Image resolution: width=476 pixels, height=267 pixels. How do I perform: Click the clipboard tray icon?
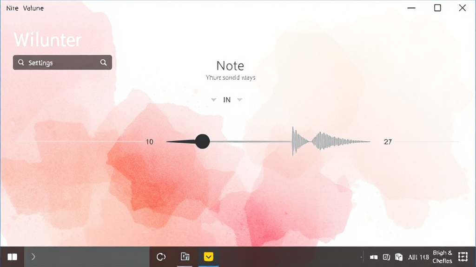click(399, 257)
